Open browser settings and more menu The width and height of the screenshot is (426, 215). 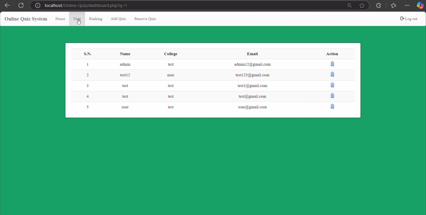(407, 5)
